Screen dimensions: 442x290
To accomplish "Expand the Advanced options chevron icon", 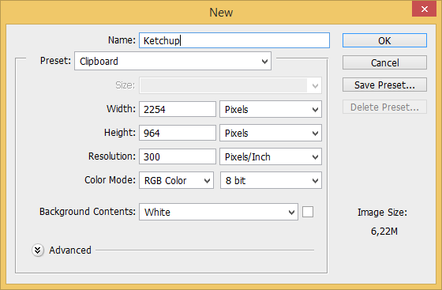I will 38,250.
